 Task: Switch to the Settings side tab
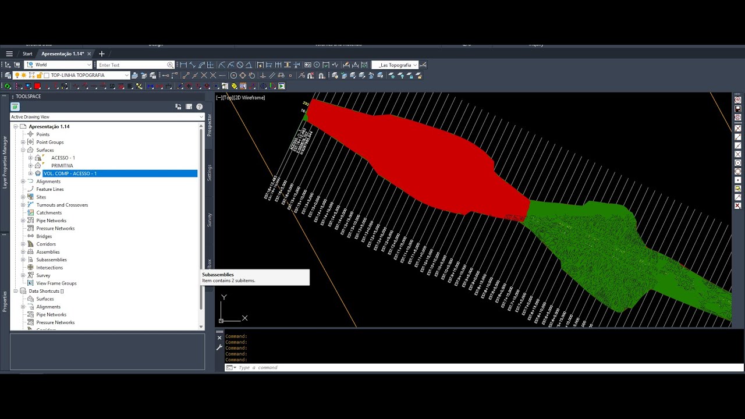click(x=210, y=172)
